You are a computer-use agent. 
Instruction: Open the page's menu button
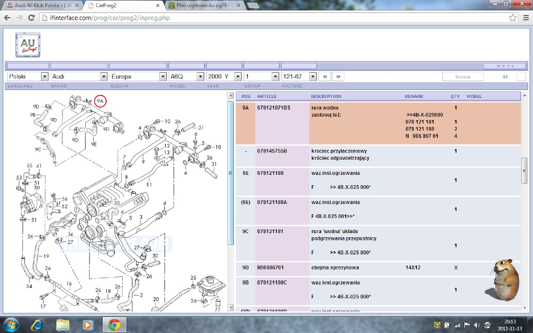505,66
